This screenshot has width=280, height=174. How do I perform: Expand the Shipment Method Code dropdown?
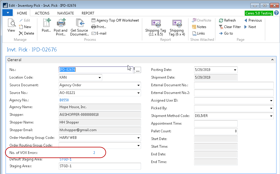click(x=271, y=116)
